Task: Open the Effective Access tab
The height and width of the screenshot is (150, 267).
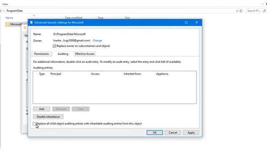Action: (x=85, y=54)
